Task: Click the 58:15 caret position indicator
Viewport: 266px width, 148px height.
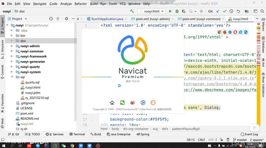Action: pyautogui.click(x=191, y=140)
